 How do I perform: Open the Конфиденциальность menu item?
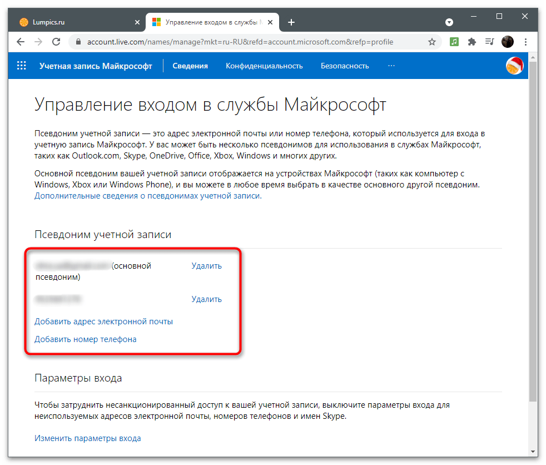click(264, 66)
